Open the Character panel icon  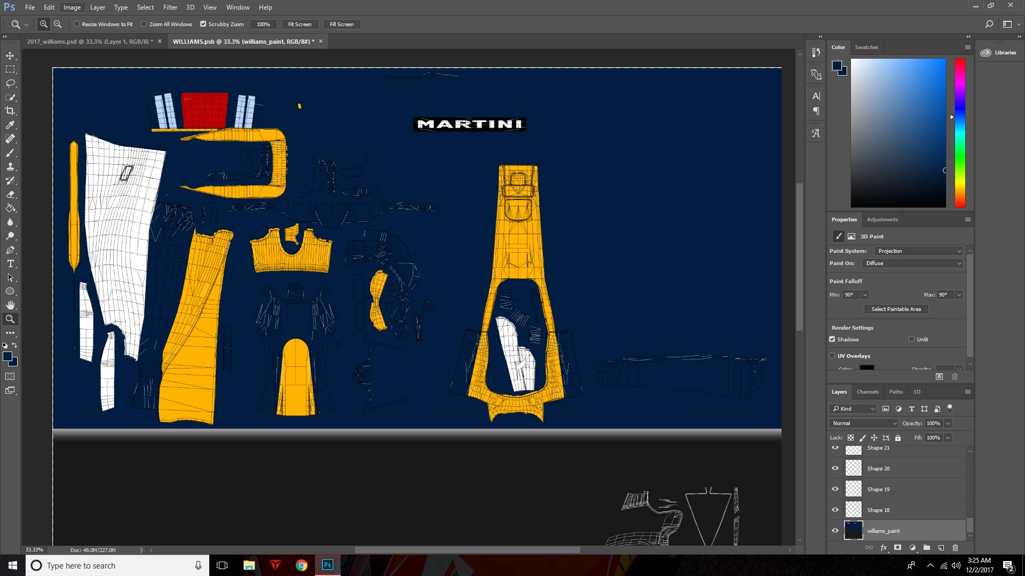tap(816, 96)
